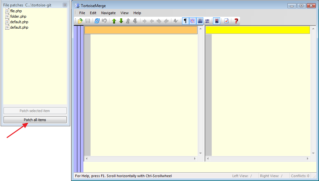Toggle the one/two pane view button
The height and width of the screenshot is (181, 319).
(x=200, y=21)
